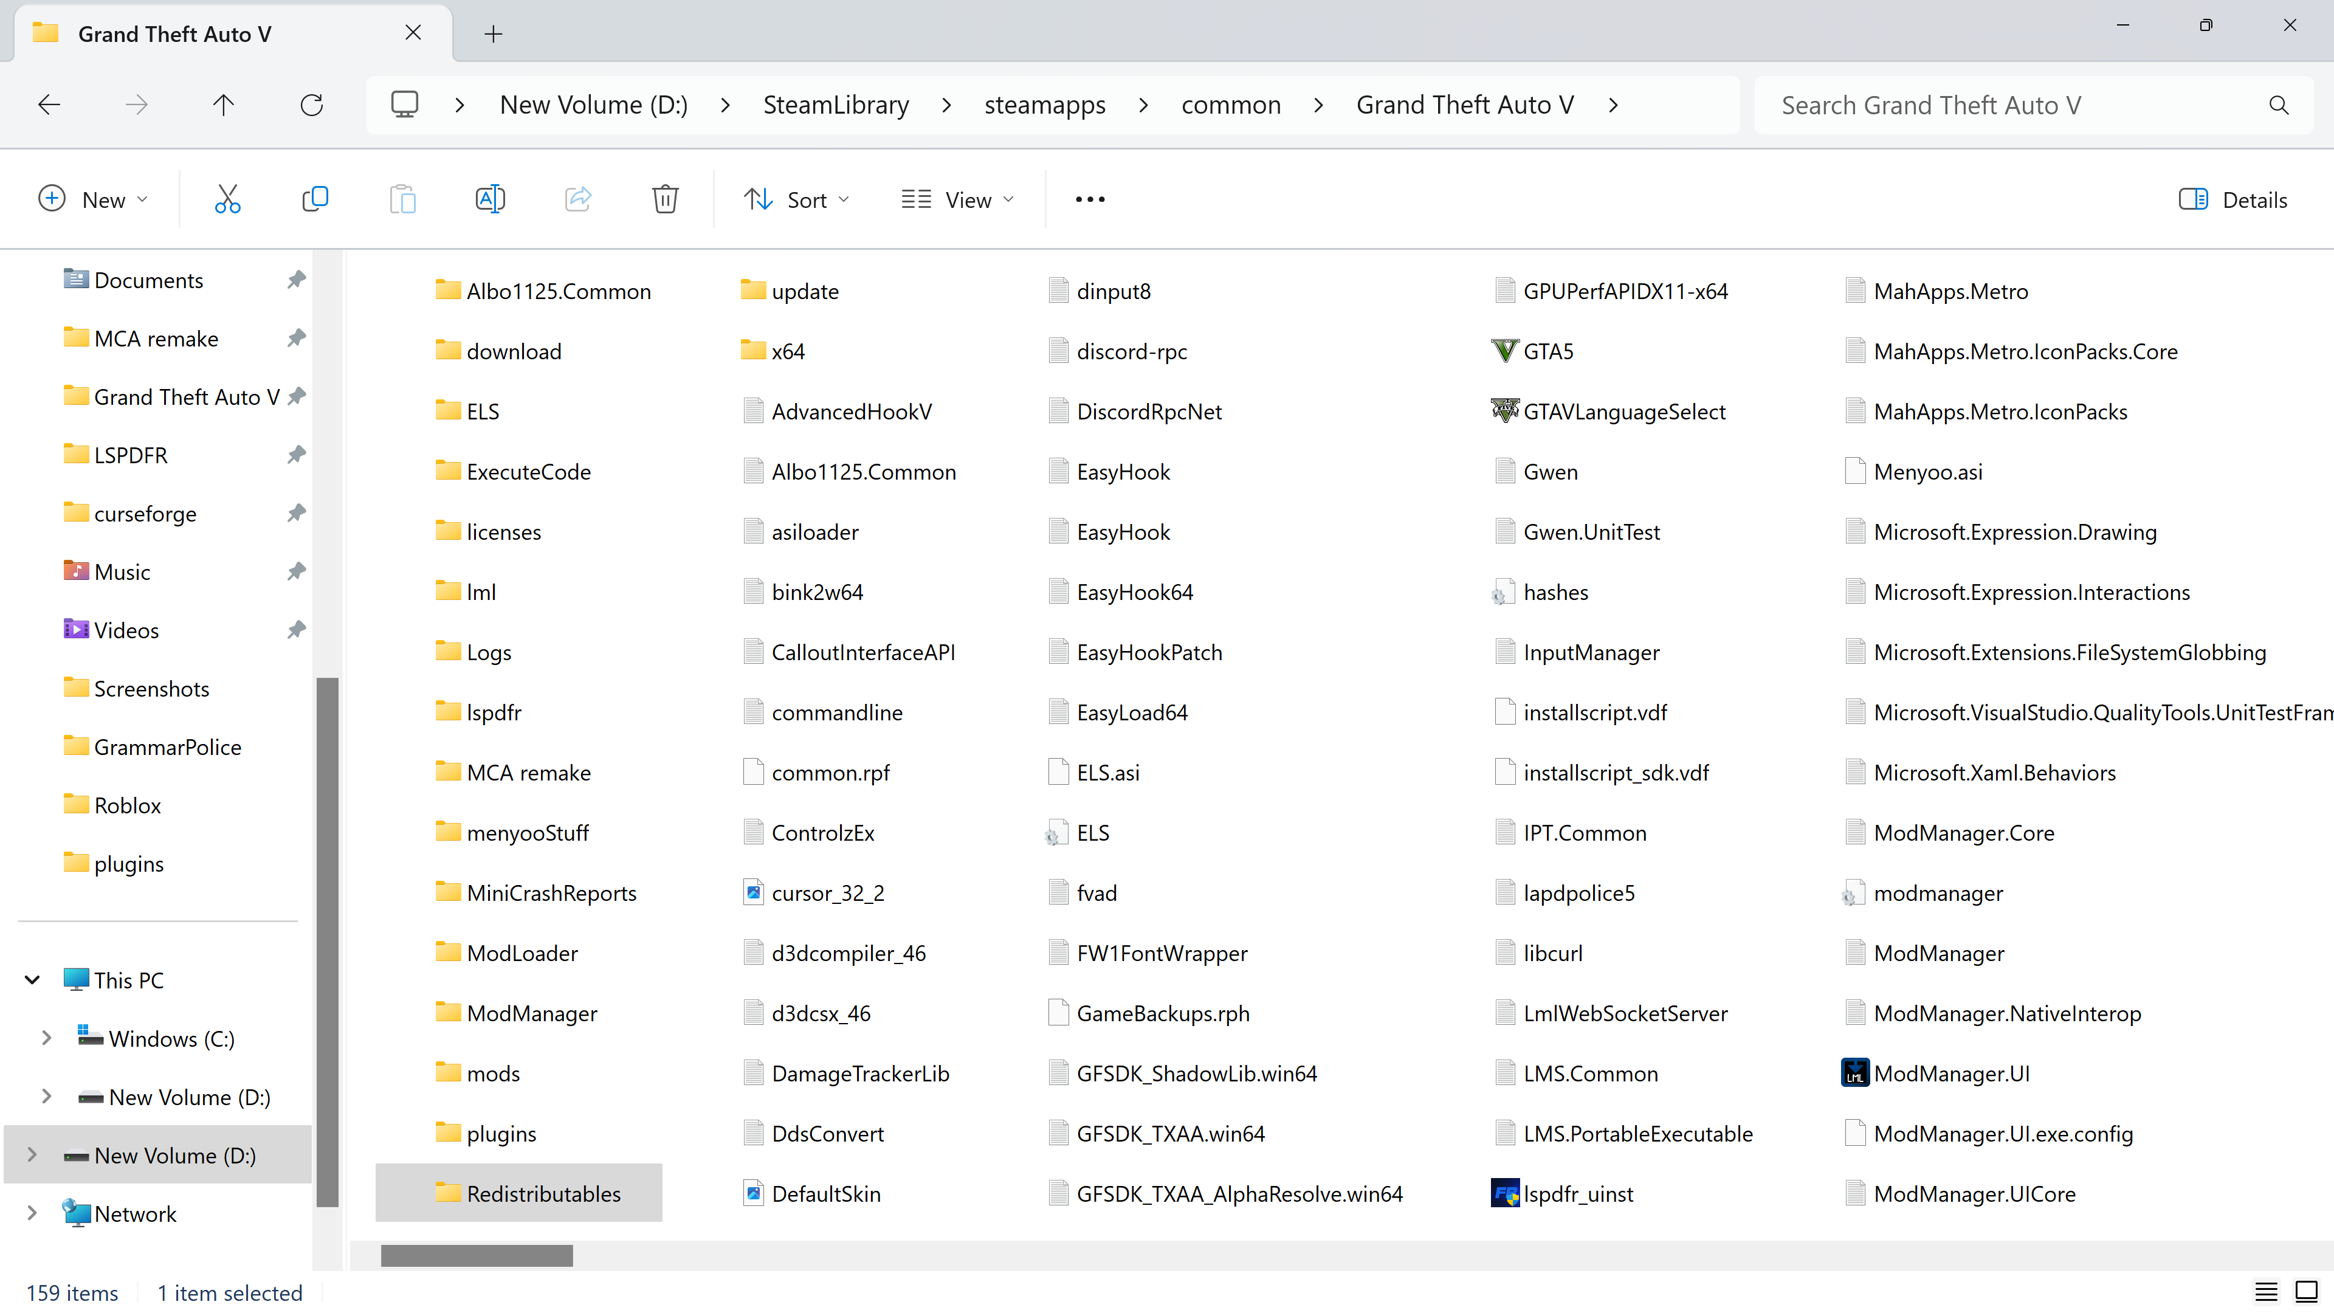2334x1313 pixels.
Task: Open a new tab with plus button
Action: 493,35
